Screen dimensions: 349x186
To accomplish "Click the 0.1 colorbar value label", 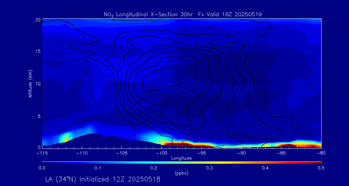I will click(x=98, y=168).
